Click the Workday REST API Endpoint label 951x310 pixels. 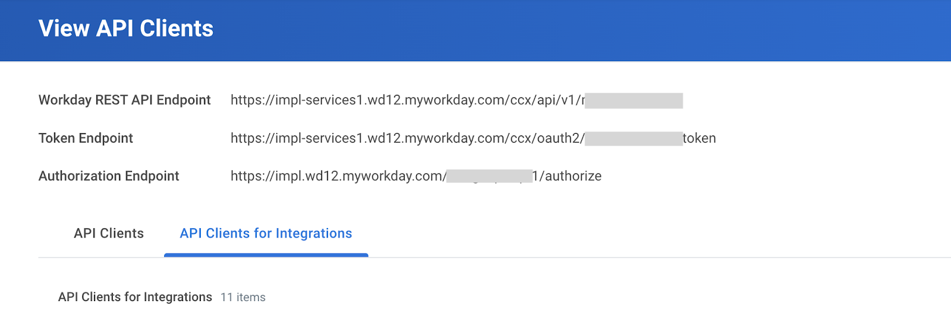124,100
